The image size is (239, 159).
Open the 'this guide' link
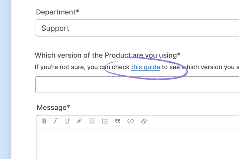pyautogui.click(x=145, y=67)
